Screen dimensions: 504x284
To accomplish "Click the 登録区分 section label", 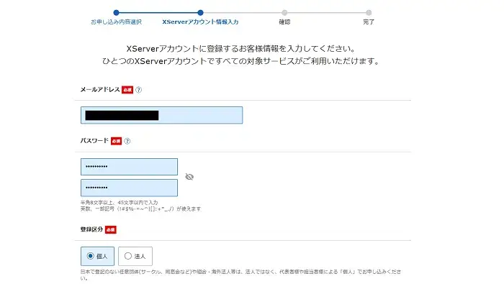I will point(91,229).
